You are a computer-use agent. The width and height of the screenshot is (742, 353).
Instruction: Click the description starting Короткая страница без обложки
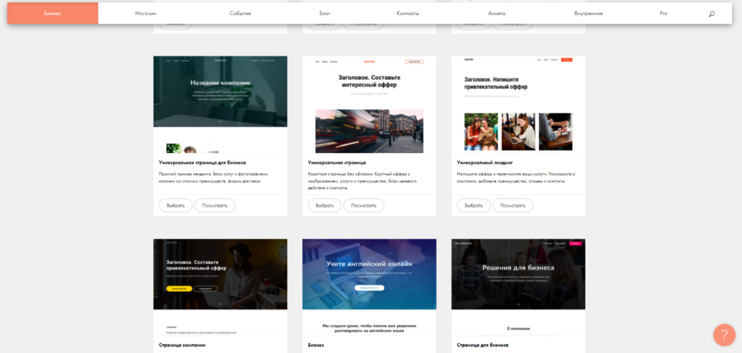(x=362, y=180)
